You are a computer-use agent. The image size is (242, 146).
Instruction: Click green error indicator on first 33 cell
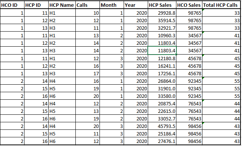[203, 10]
